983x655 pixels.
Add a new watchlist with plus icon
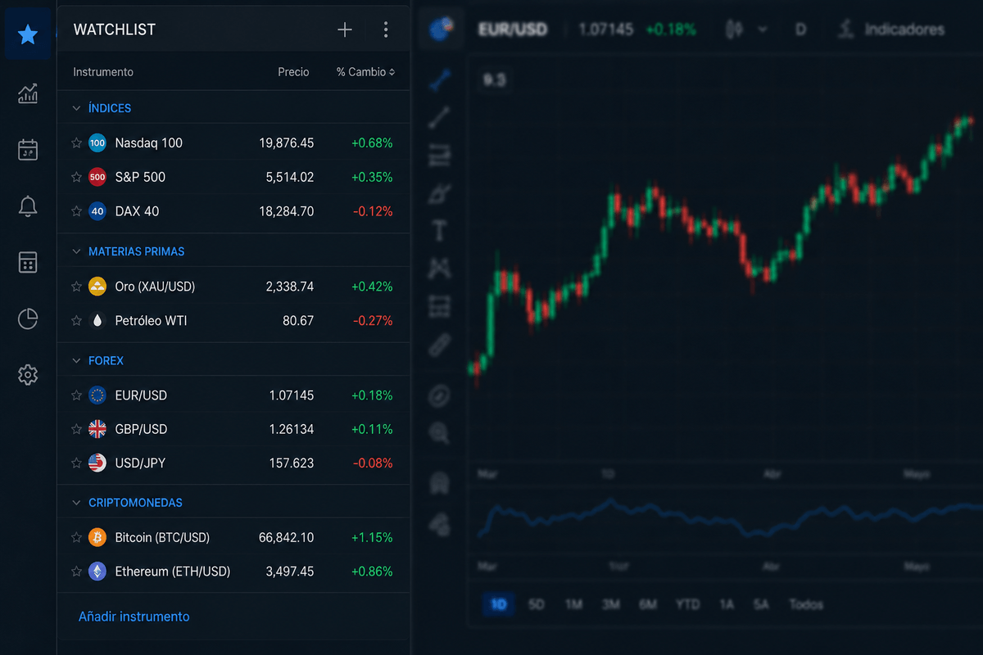(345, 29)
